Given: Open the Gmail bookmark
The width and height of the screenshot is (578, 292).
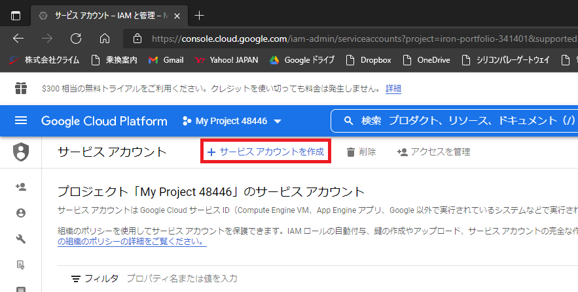Looking at the screenshot, I should tap(166, 60).
